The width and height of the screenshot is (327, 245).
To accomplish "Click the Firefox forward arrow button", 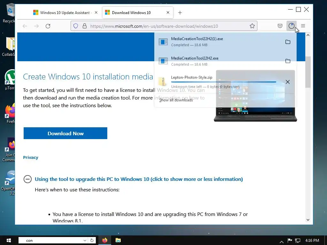I will 36,26.
